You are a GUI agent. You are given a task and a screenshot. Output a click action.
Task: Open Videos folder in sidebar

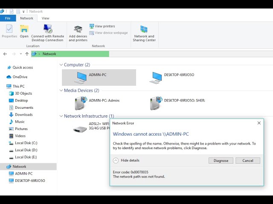point(17,136)
